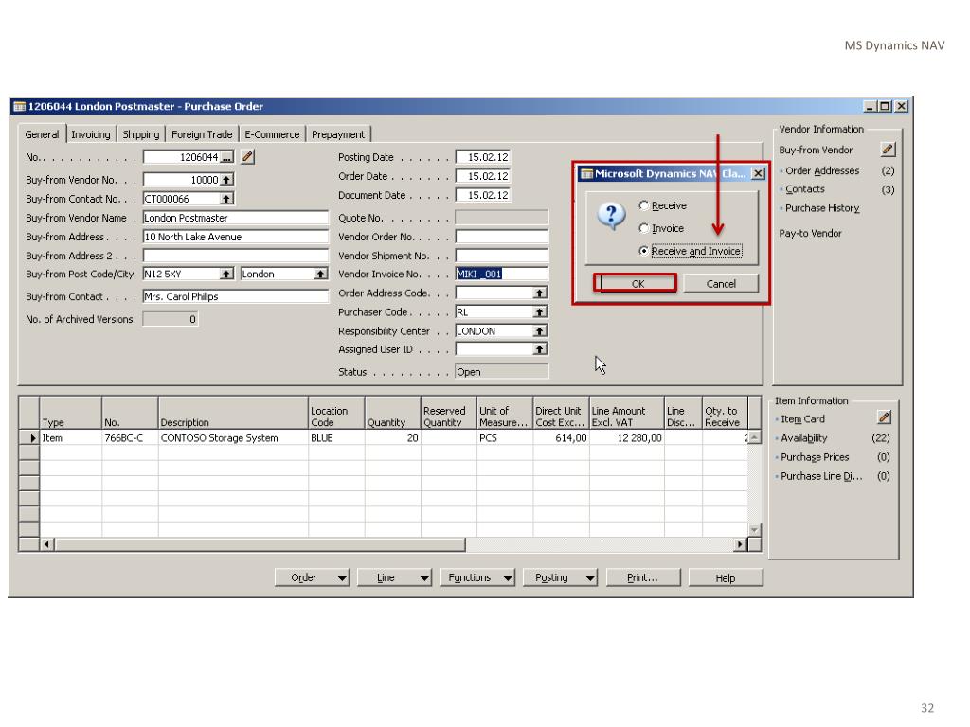Open the Functions dropdown menu button

click(477, 577)
